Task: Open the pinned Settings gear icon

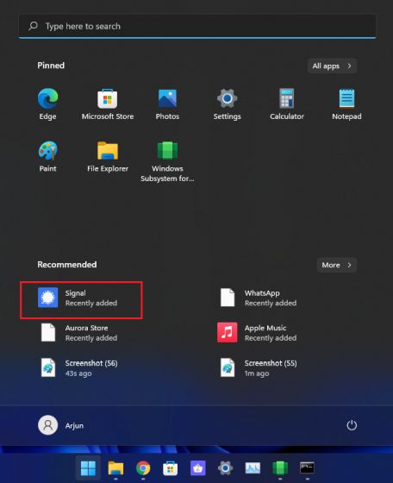Action: coord(227,98)
